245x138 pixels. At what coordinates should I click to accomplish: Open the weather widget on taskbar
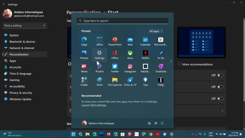13,134
